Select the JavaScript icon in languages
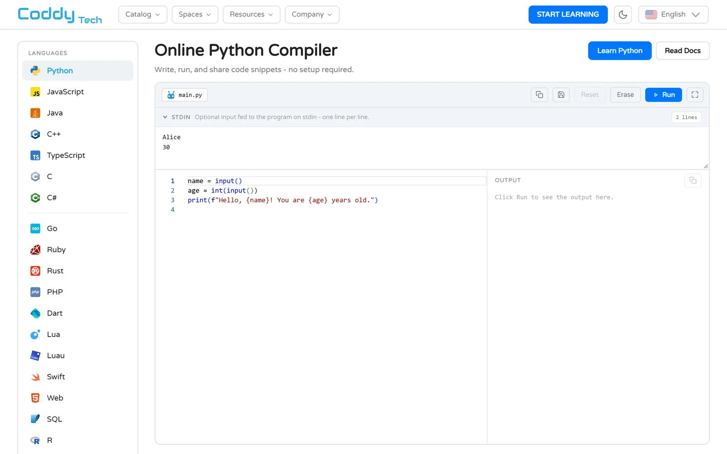 pos(35,92)
